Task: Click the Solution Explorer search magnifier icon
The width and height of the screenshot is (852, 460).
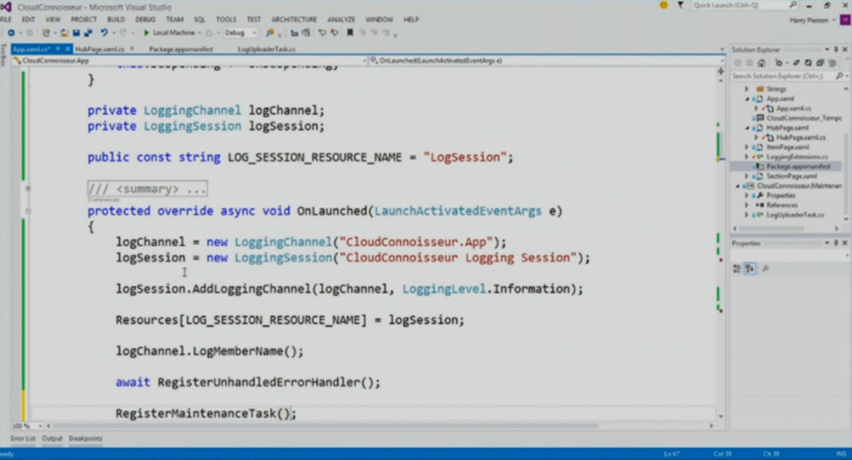Action: (x=839, y=76)
